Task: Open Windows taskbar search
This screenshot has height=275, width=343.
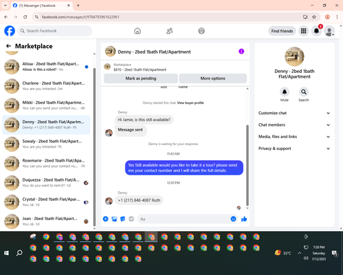Action: (x=19, y=253)
